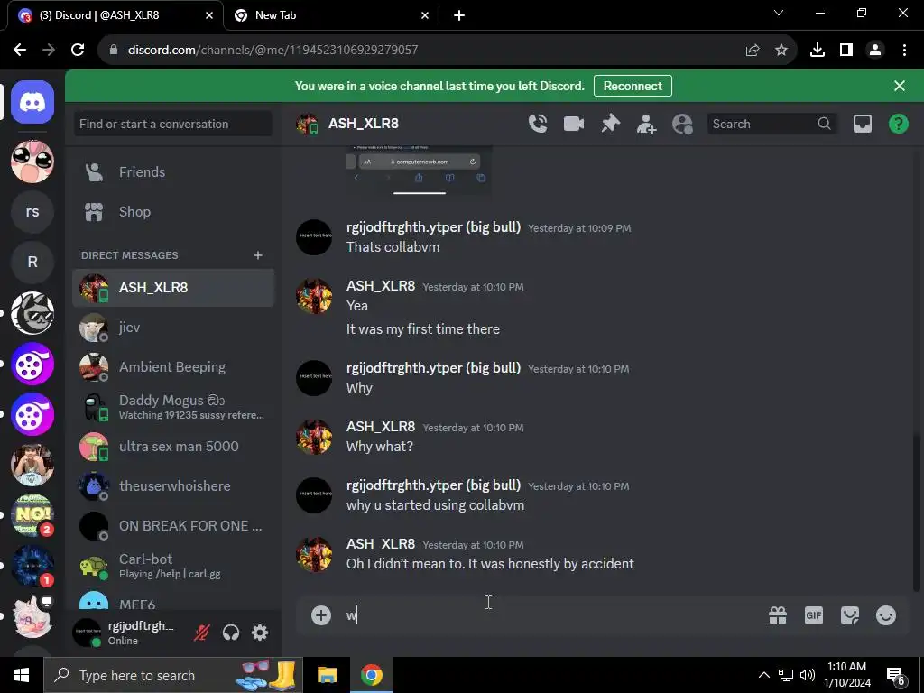Open the GIF picker
Screen dimensions: 924x693
pos(813,615)
